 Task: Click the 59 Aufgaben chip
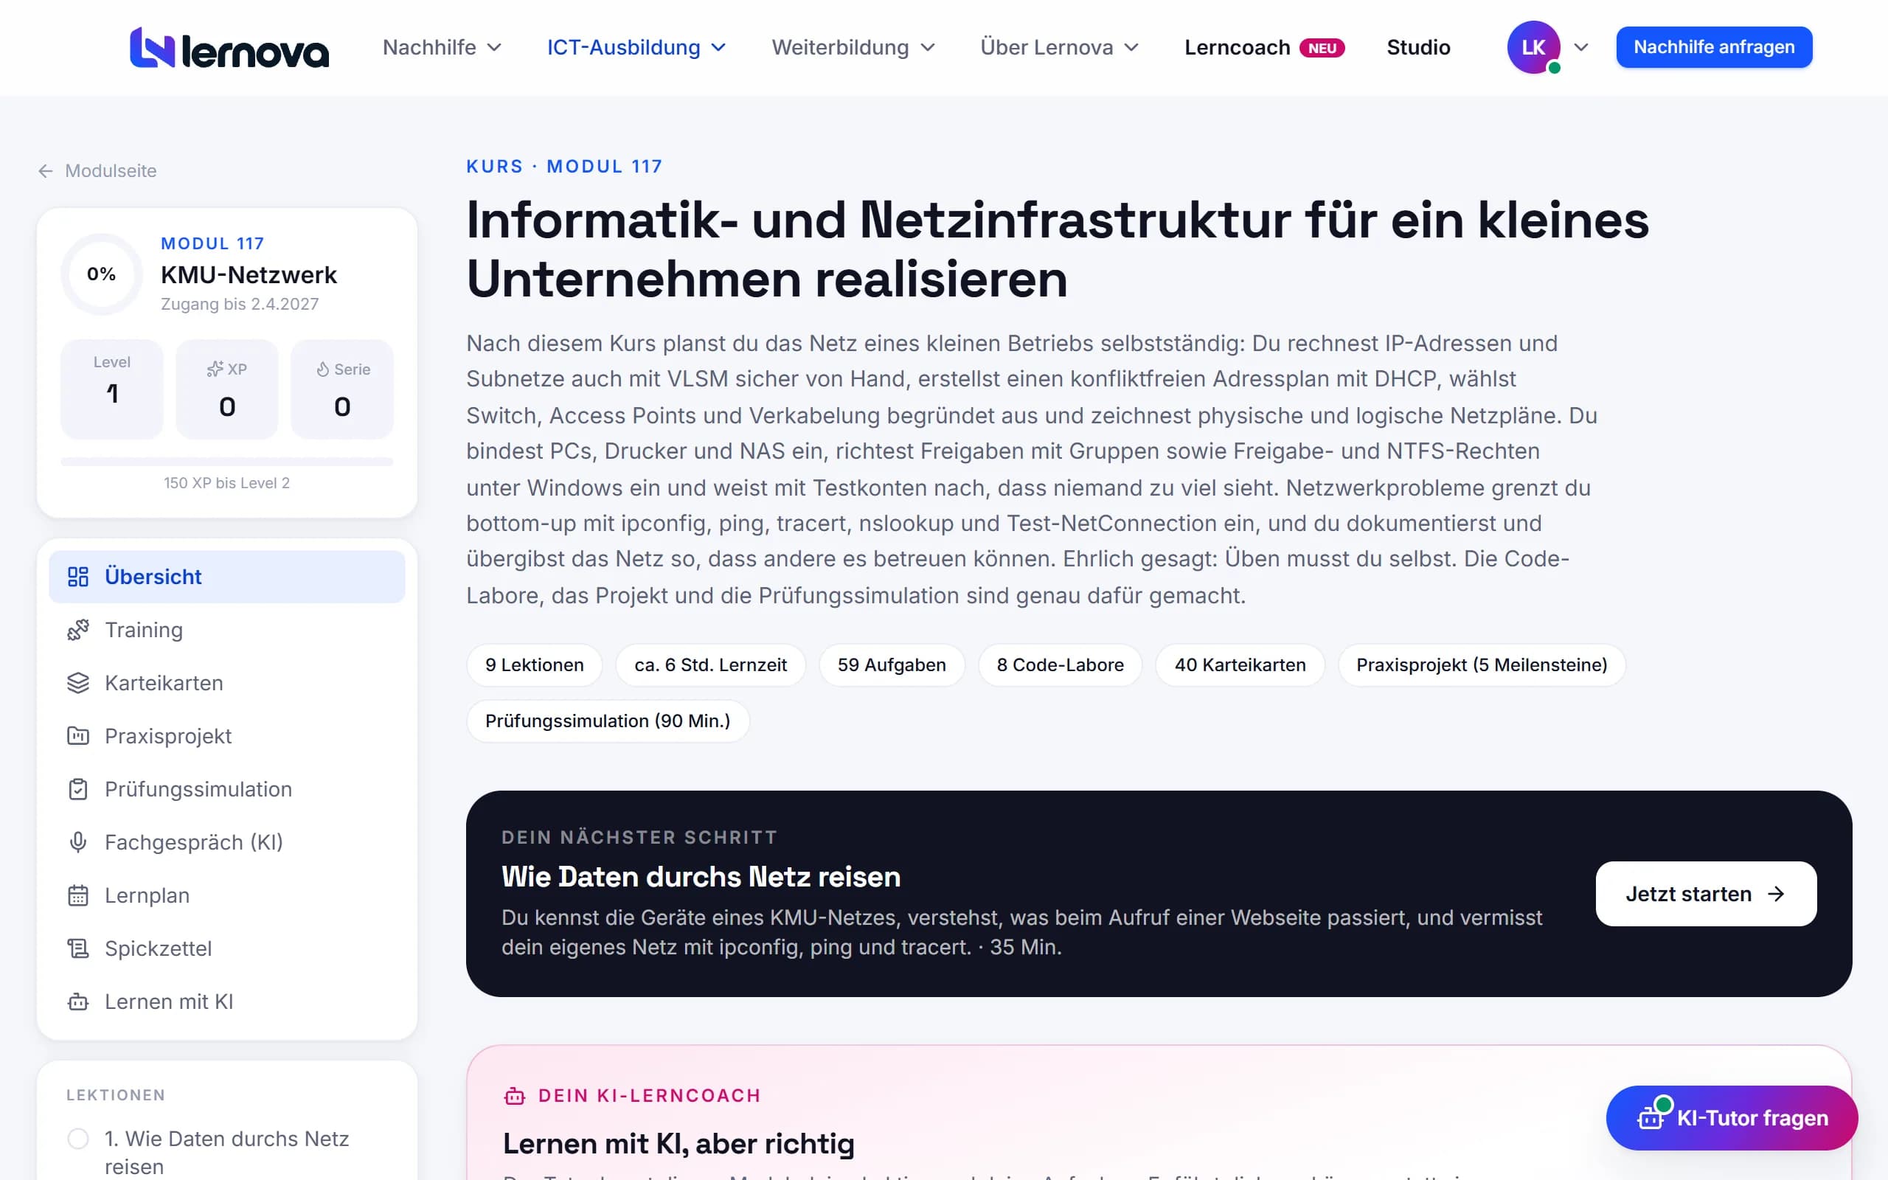892,665
